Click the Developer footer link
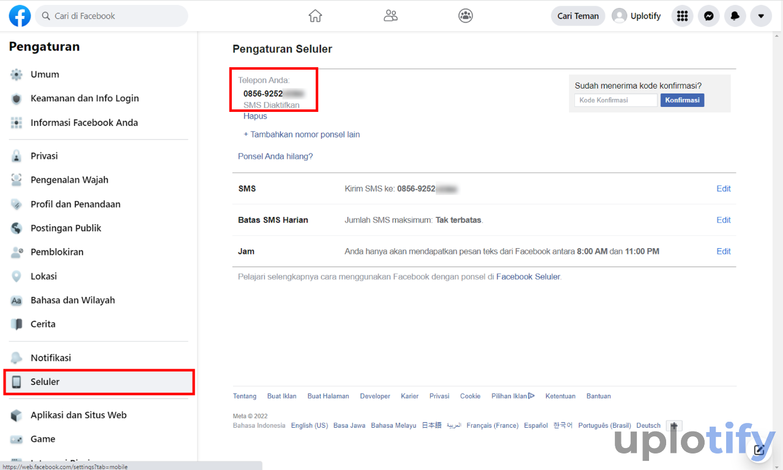The height and width of the screenshot is (470, 783). [375, 396]
